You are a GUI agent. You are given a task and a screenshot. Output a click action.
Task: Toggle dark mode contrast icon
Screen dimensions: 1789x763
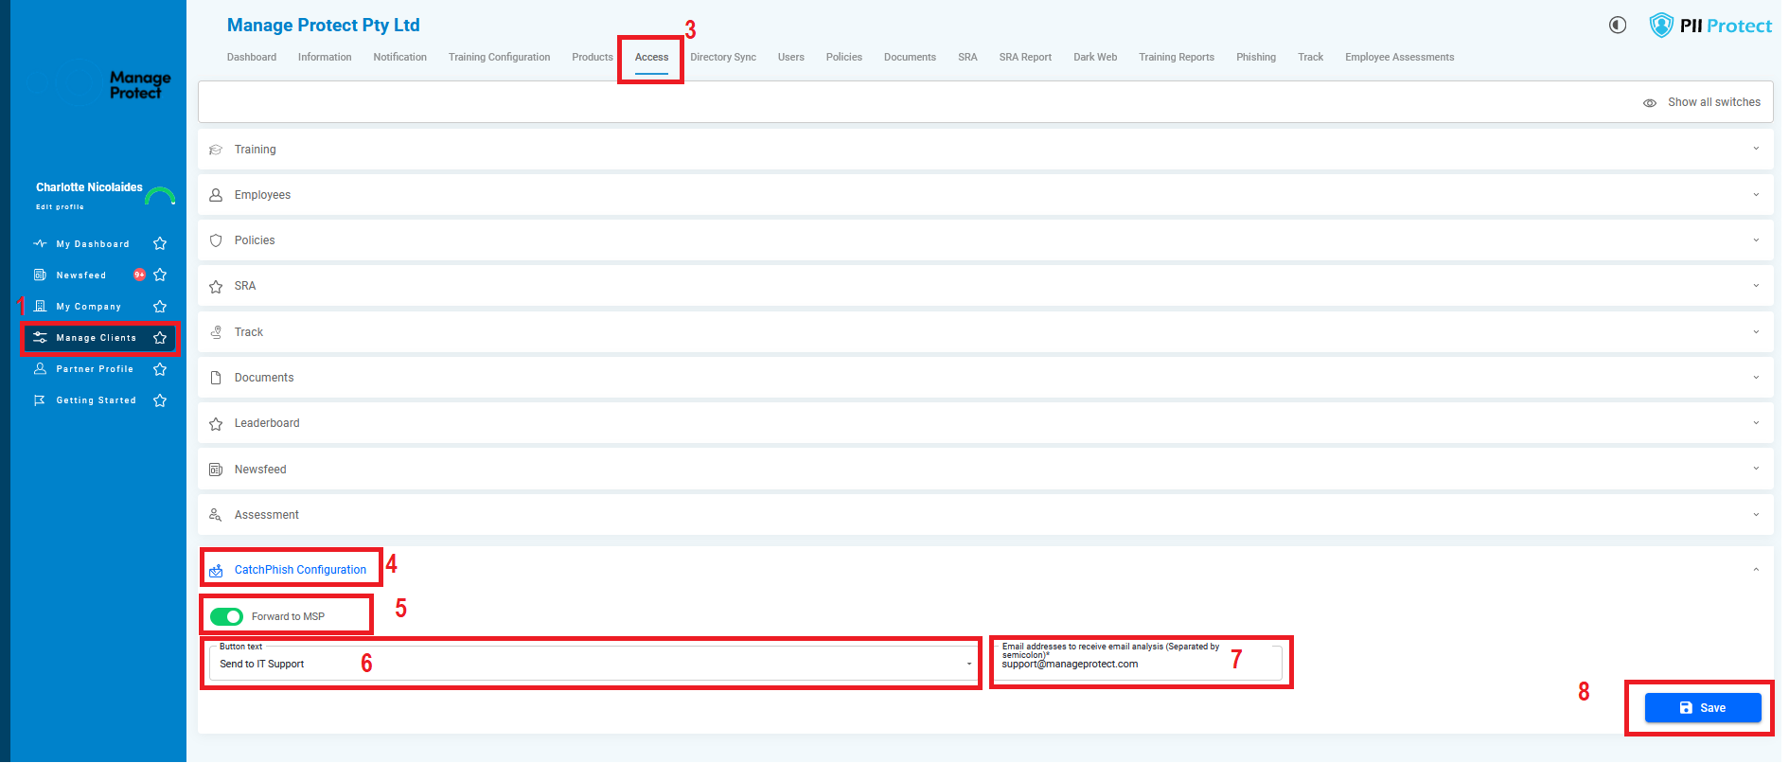click(x=1618, y=26)
